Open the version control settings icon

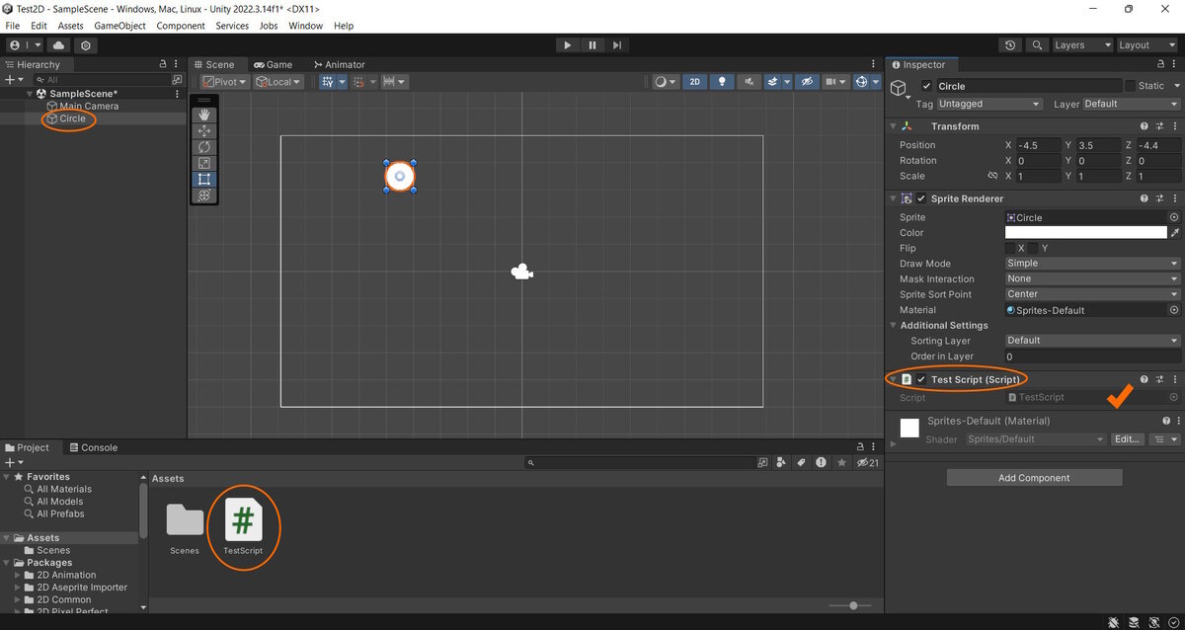[86, 45]
